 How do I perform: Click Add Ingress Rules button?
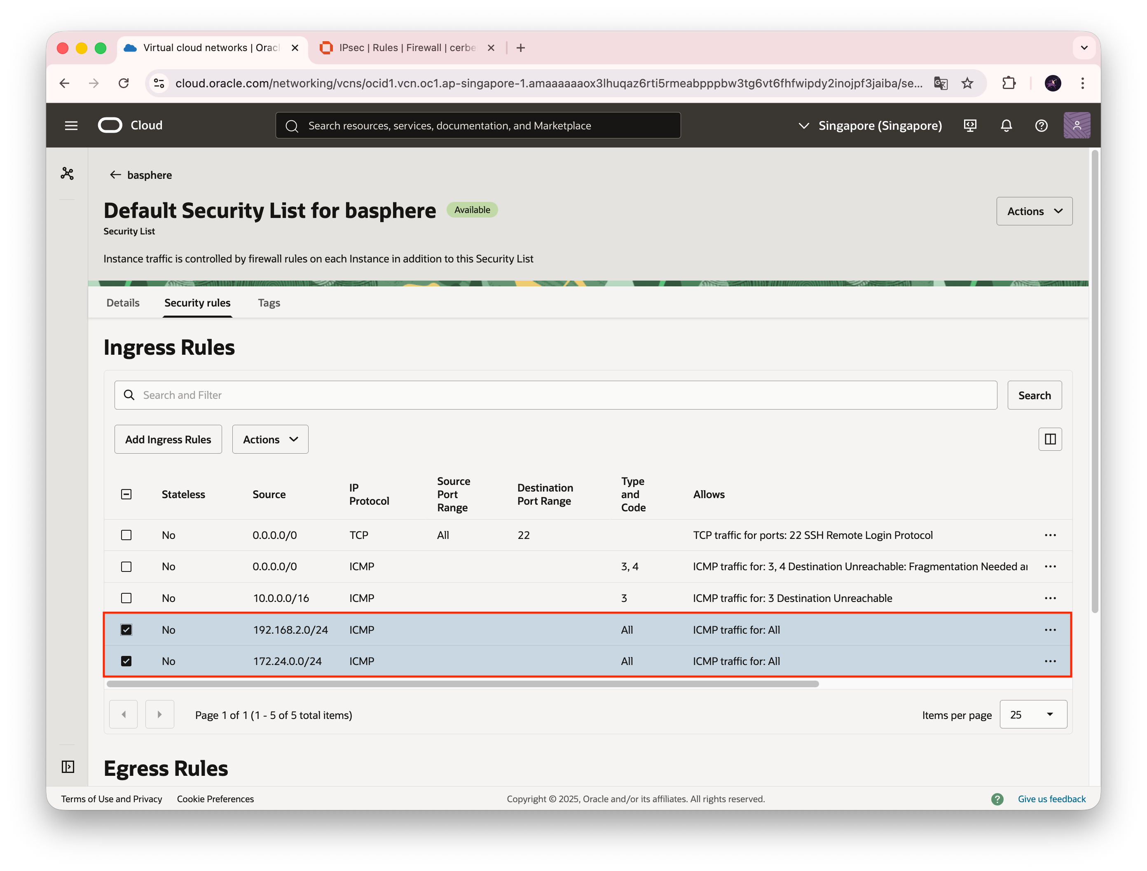point(168,439)
